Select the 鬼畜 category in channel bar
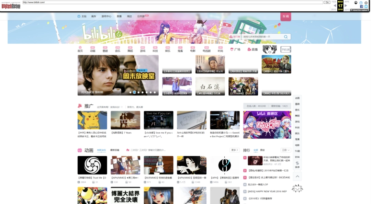Viewport: 371px width, 204px height. tap(180, 49)
